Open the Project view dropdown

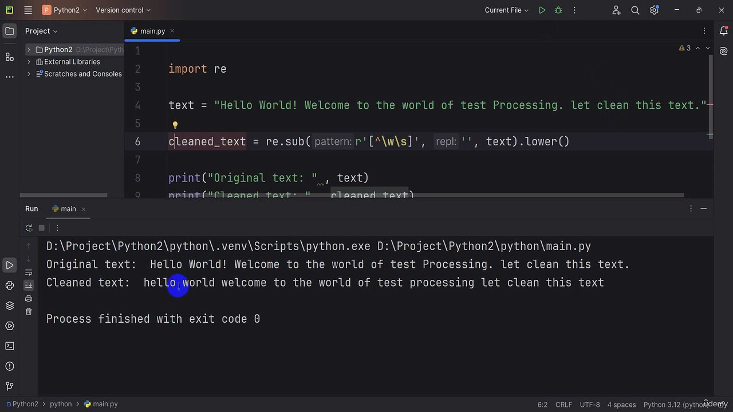[41, 31]
